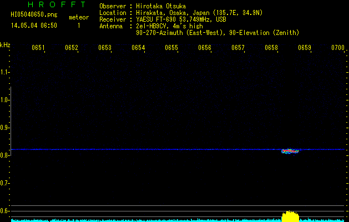Image resolution: width=349 pixels, height=222 pixels.
Task: Click the 0652 time axis marker
Action: (72, 48)
